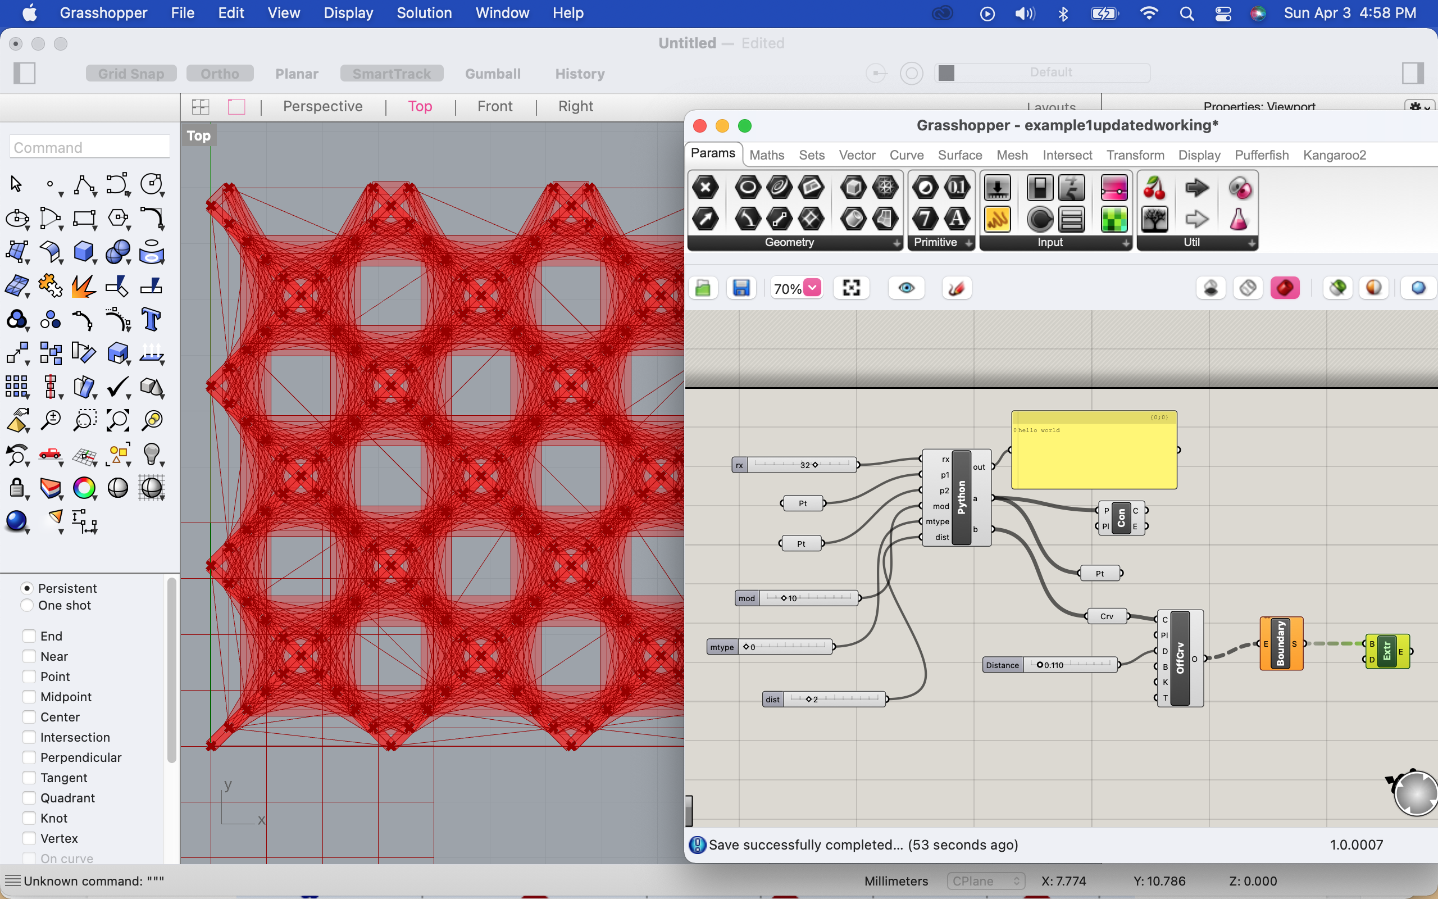
Task: Open the Default layer dropdown
Action: (x=1043, y=72)
